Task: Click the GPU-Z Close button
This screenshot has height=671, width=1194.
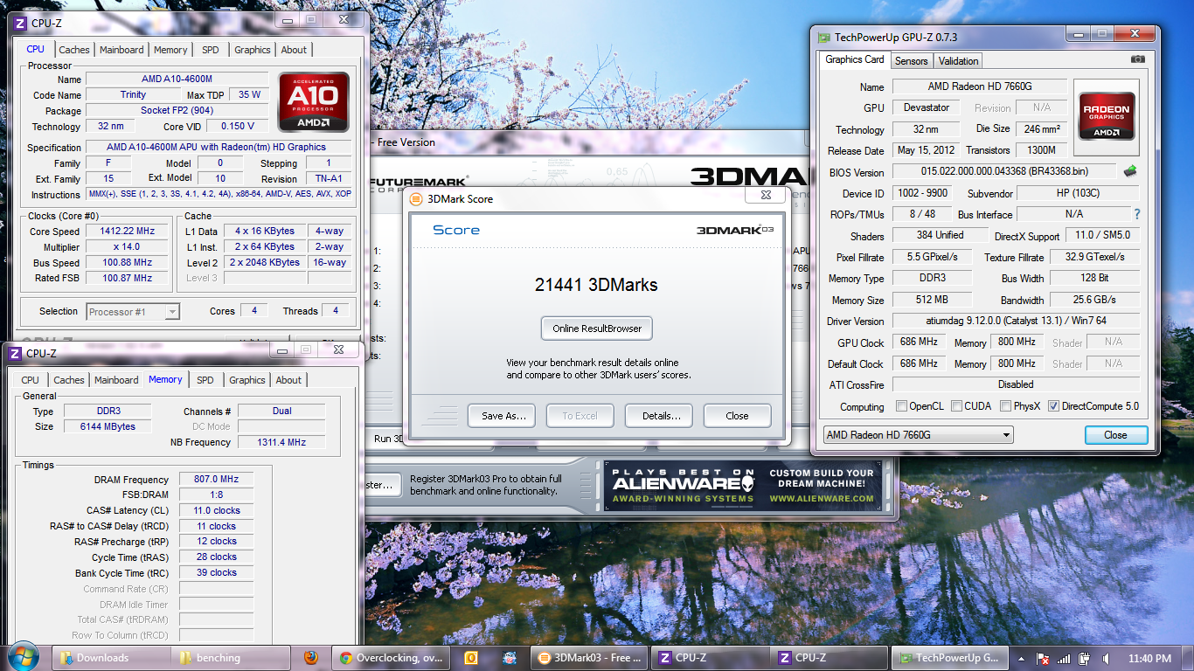Action: (x=1115, y=434)
